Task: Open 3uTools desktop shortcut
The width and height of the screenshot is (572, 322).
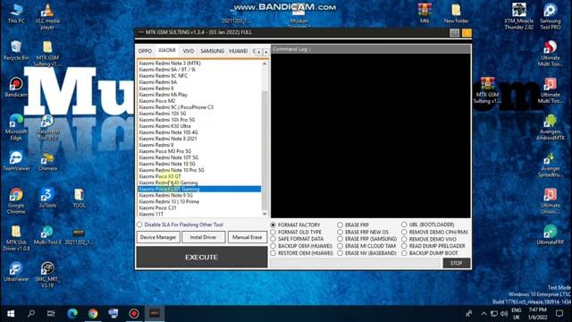Action: pos(47,198)
